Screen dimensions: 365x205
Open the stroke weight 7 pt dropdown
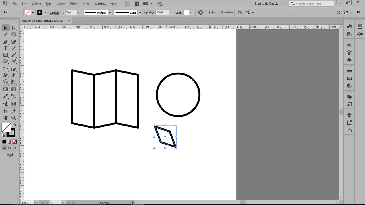coord(79,13)
